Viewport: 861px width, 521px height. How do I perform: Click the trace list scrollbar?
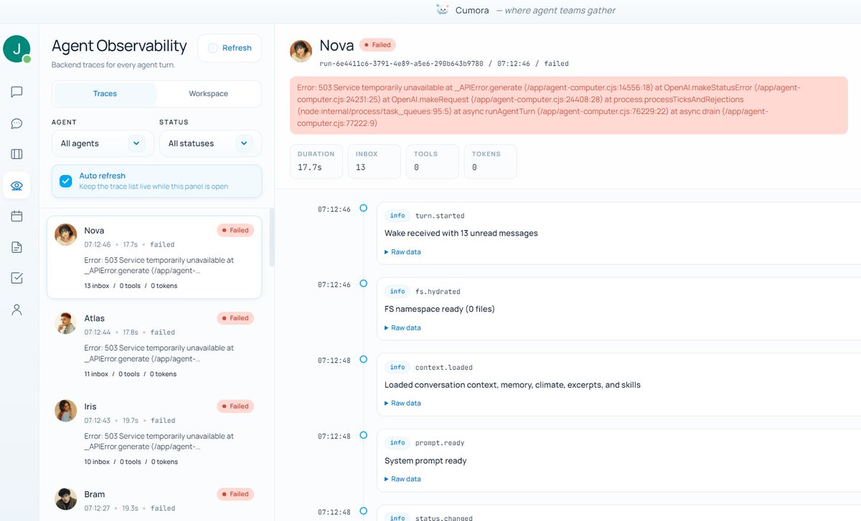point(271,237)
